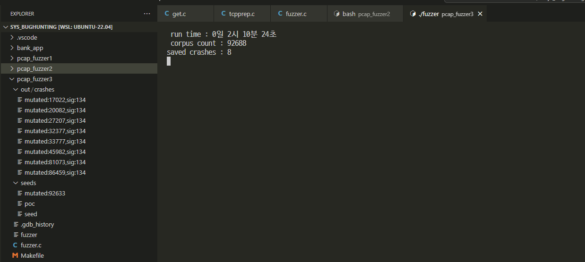Open the poc seed file
This screenshot has height=262, width=585.
(79, 203)
